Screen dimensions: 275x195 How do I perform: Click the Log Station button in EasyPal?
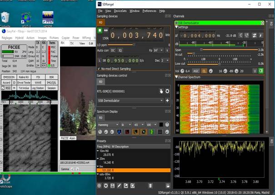tap(38, 88)
